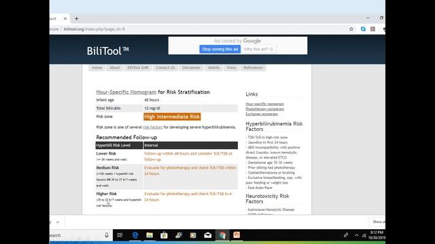Click Prior sibling had phototherapy item
Image resolution: width=435 pixels, height=244 pixels.
[271, 167]
